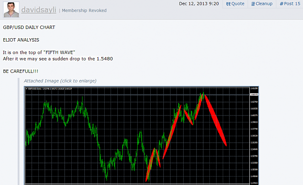Click the post date Dec 12, 2013 9:20
Viewport: 303px width, 185px height.
click(x=199, y=4)
